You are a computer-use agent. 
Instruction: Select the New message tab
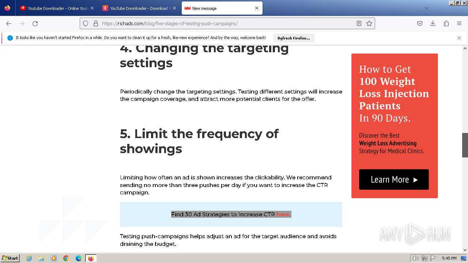[x=222, y=8]
